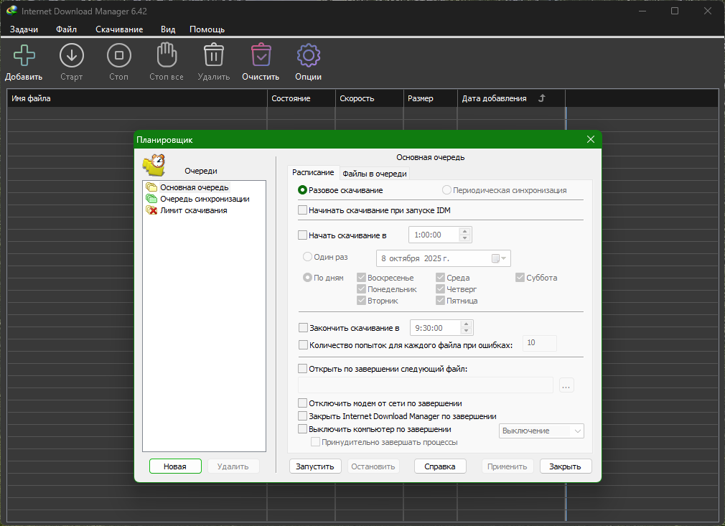Enable start download on IDM launch
Viewport: 725px width, 526px height.
click(302, 211)
